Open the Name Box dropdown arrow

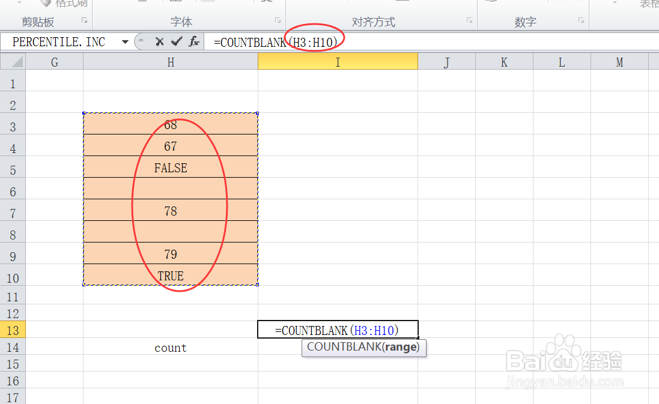[126, 41]
